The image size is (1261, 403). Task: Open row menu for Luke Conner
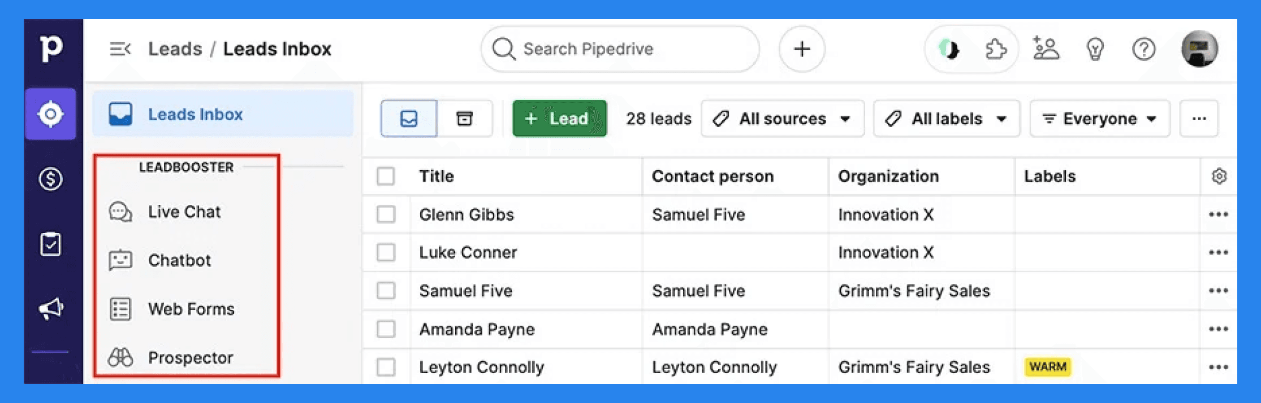pos(1218,252)
